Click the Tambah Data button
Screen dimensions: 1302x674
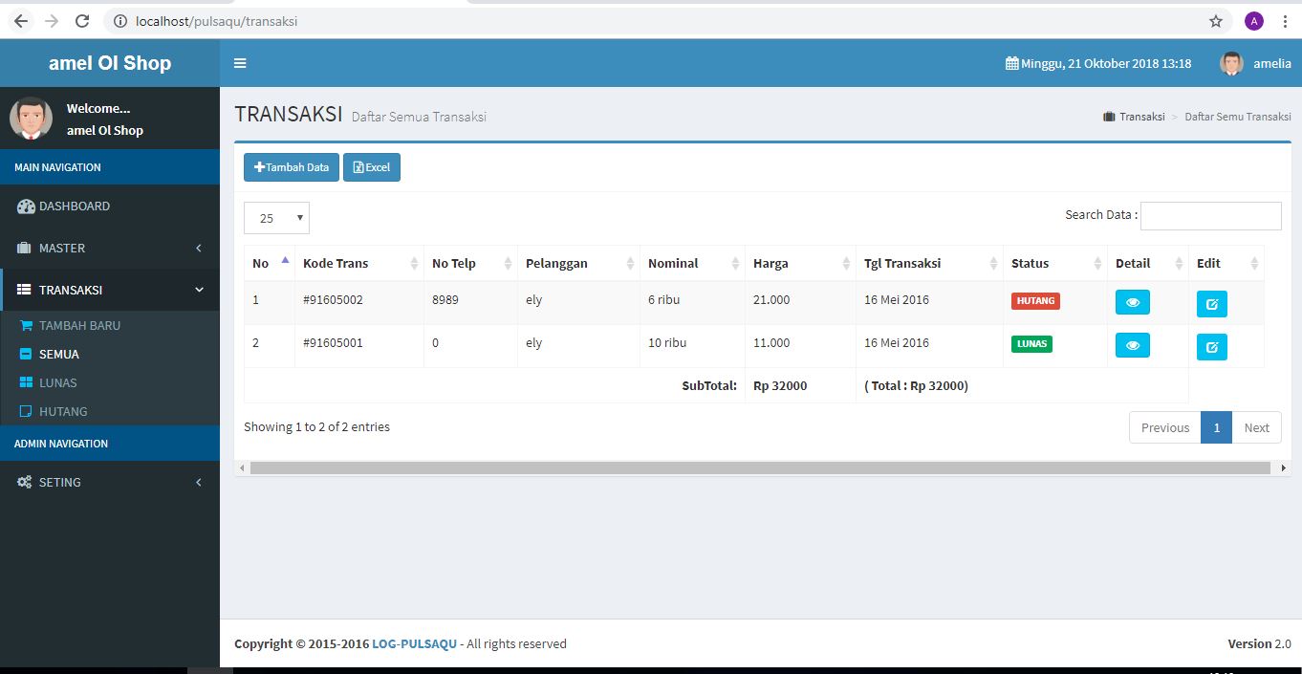point(292,167)
